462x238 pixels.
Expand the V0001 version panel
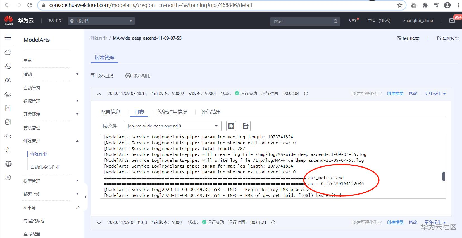[x=99, y=223]
